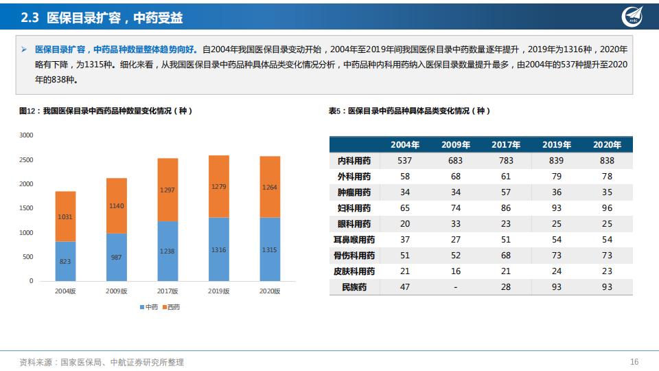
Task: Click the x-axis label 2019版
Action: pos(218,291)
